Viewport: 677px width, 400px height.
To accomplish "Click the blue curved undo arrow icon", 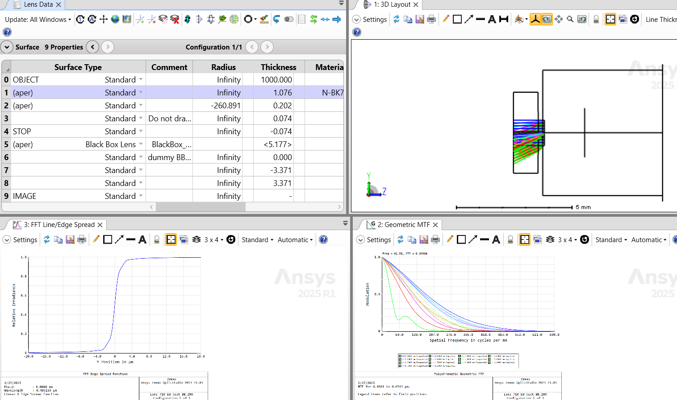I will click(x=276, y=19).
